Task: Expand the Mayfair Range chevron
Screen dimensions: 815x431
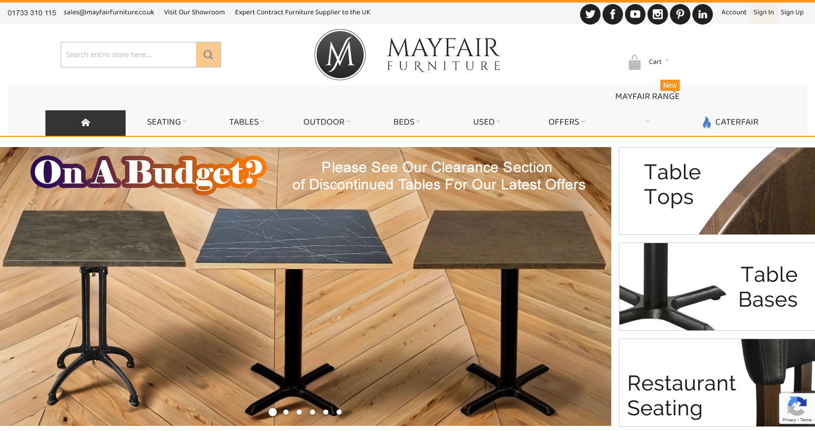Action: tap(647, 122)
